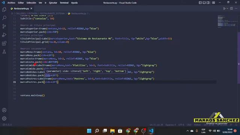Click errors and warnings status indicator
This screenshot has height=135, width=240.
pos(7,125)
